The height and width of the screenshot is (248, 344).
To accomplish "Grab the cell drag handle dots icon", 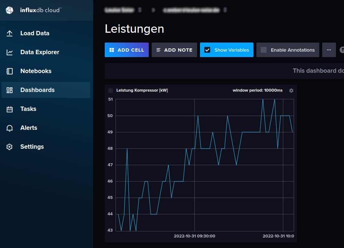I will click(111, 91).
